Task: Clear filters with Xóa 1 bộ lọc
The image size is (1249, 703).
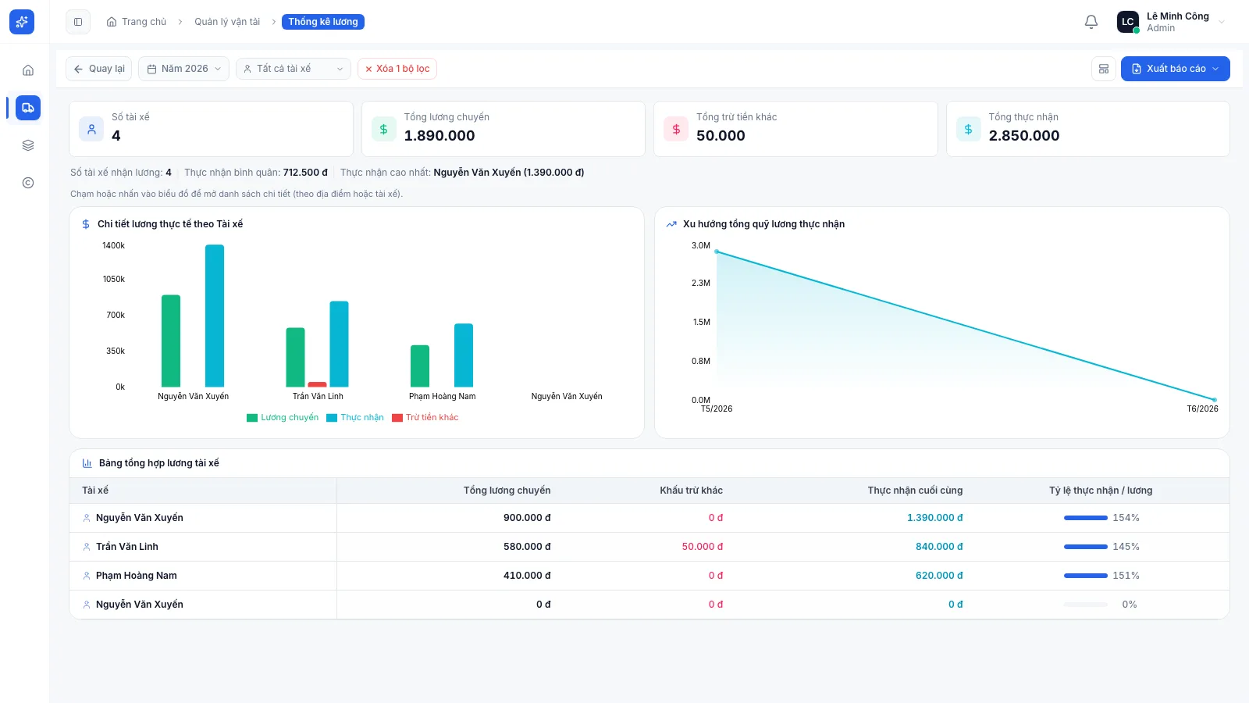Action: pos(397,69)
